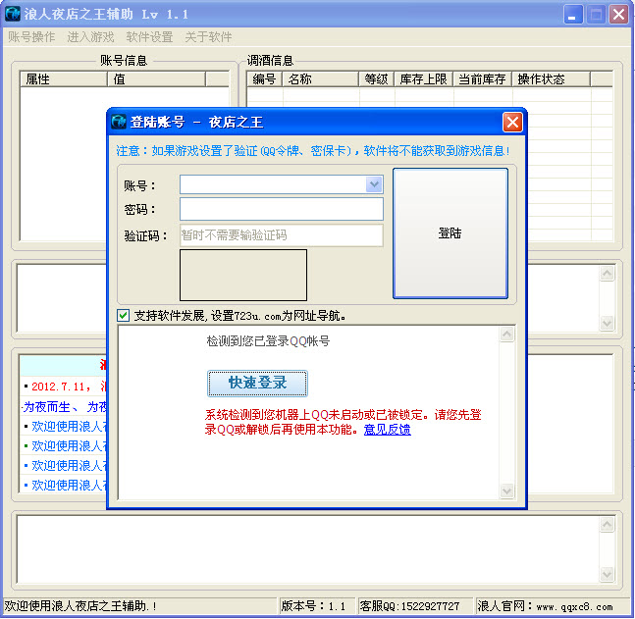Viewport: 635px width, 619px height.
Task: Click the 为夜而生 blue news line
Action: [x=65, y=407]
